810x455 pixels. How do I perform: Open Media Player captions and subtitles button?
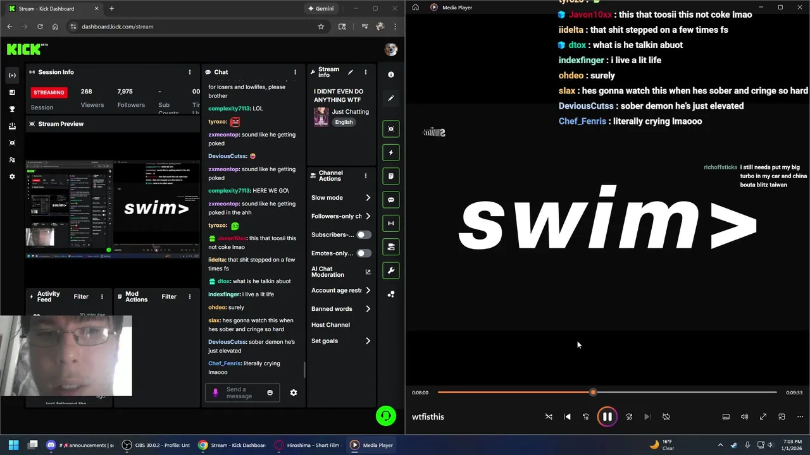pos(726,416)
